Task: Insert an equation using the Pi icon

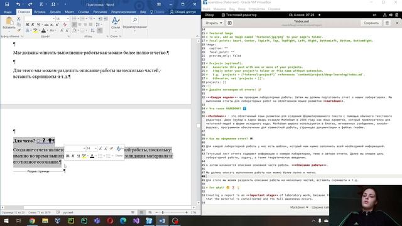Action: pyautogui.click(x=41, y=4)
